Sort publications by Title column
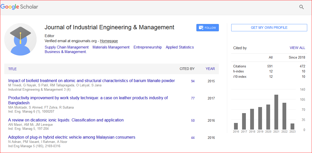The width and height of the screenshot is (312, 153). coord(12,69)
